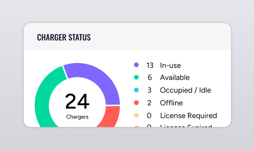Click the purple In-use legend dot
Viewport: 254px width, 150px height.
tap(136, 65)
